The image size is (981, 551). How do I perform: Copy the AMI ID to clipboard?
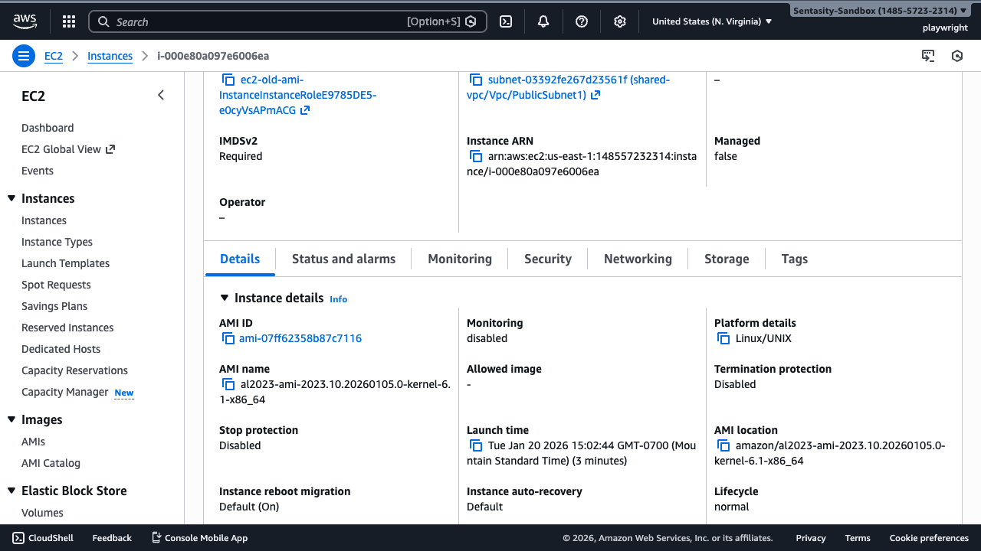228,338
